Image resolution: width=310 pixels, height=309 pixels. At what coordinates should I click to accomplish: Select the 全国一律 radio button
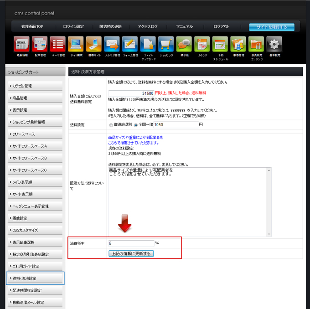[135, 125]
